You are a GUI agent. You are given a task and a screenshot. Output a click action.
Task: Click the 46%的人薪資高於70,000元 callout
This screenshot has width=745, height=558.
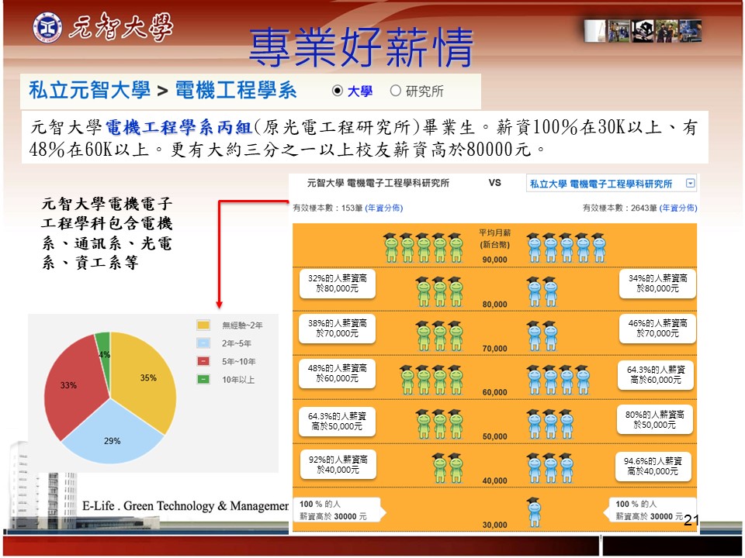point(657,329)
